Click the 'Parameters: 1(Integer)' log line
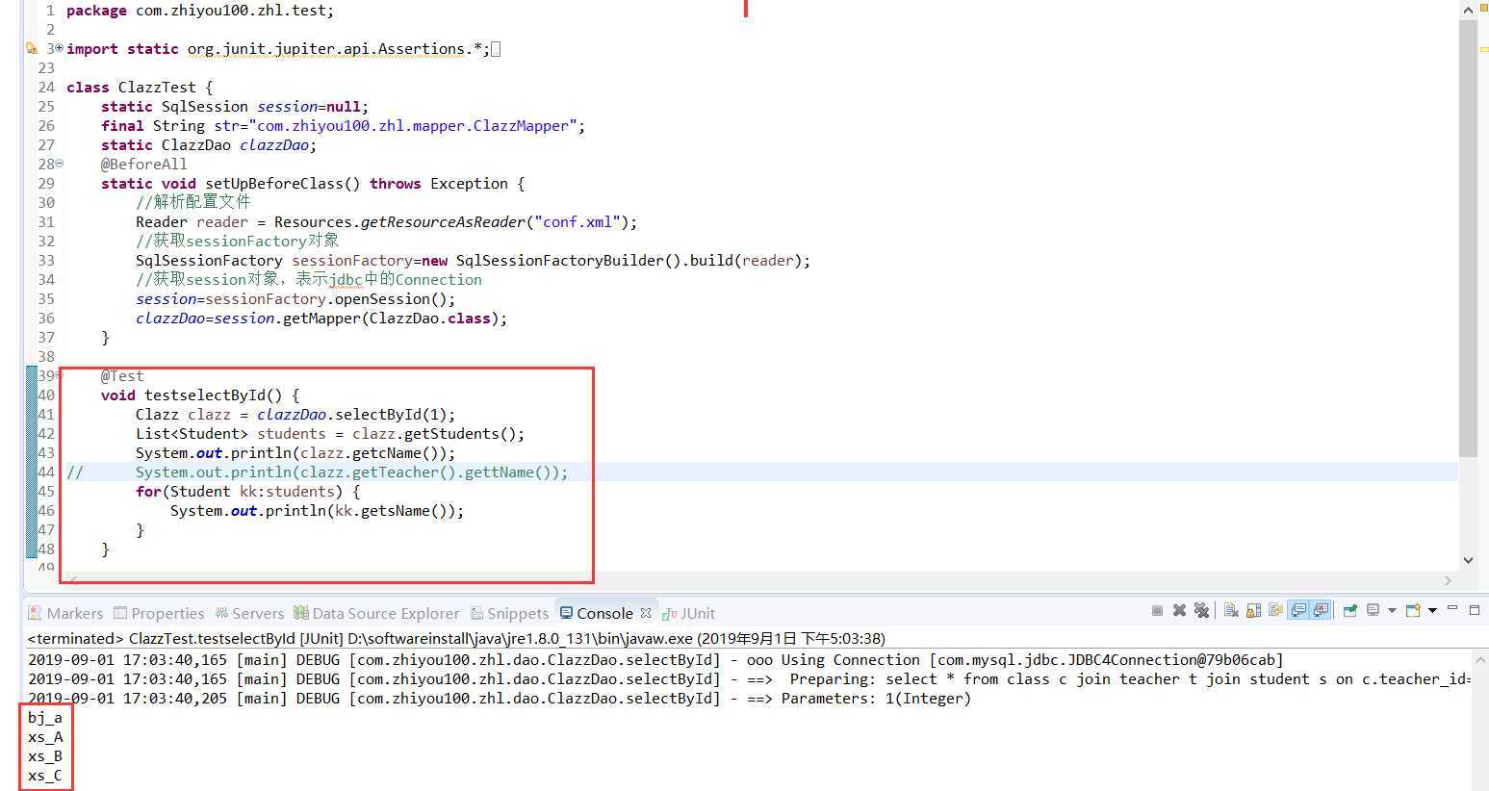This screenshot has width=1489, height=791. [500, 698]
